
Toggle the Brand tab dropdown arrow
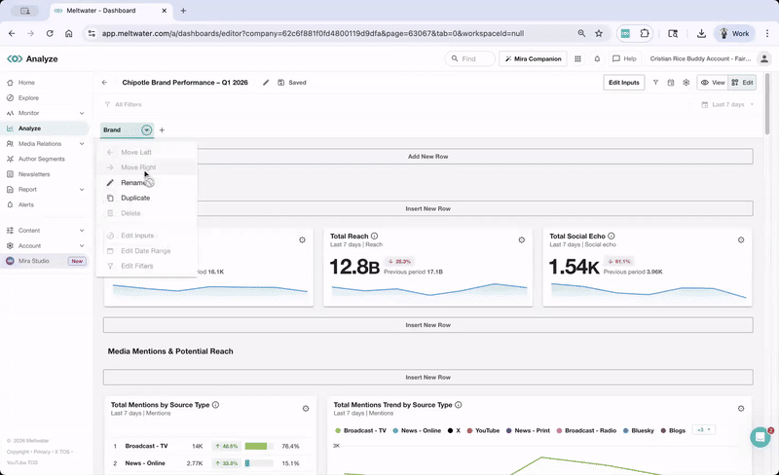[x=147, y=130]
